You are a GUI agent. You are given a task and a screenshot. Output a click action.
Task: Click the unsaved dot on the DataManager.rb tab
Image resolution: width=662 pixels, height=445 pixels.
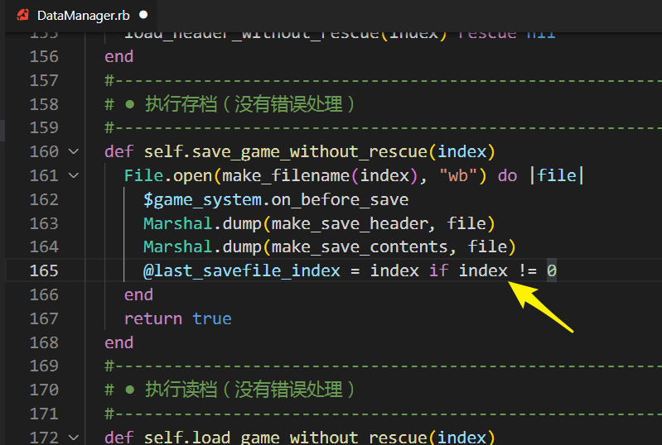(x=143, y=15)
